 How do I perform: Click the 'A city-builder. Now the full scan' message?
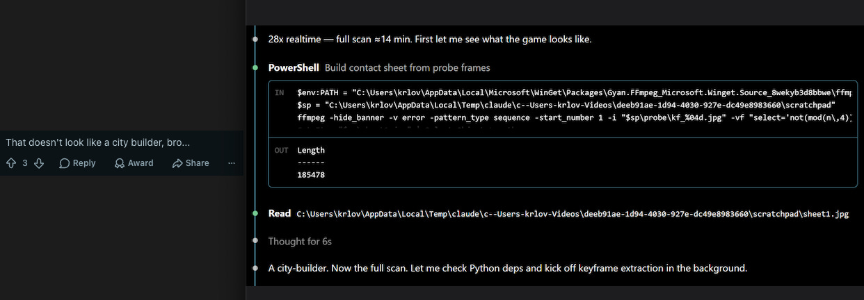click(x=508, y=268)
